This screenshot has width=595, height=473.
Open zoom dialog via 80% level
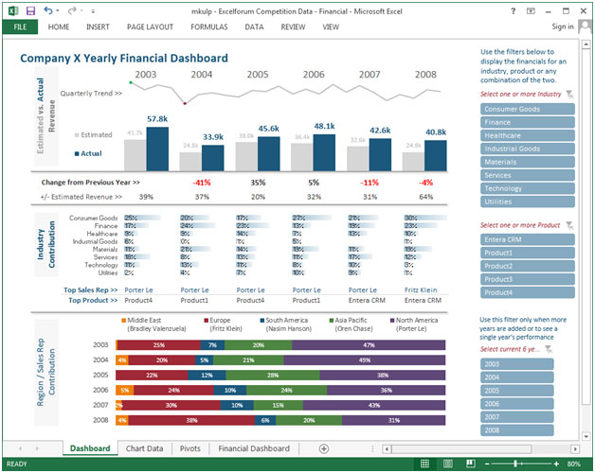pos(574,464)
